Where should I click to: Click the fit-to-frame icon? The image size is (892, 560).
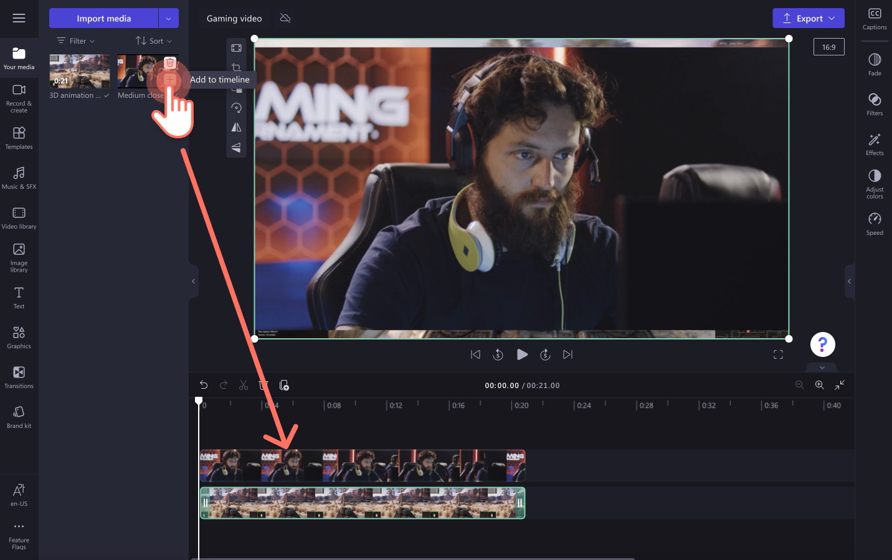click(x=236, y=48)
